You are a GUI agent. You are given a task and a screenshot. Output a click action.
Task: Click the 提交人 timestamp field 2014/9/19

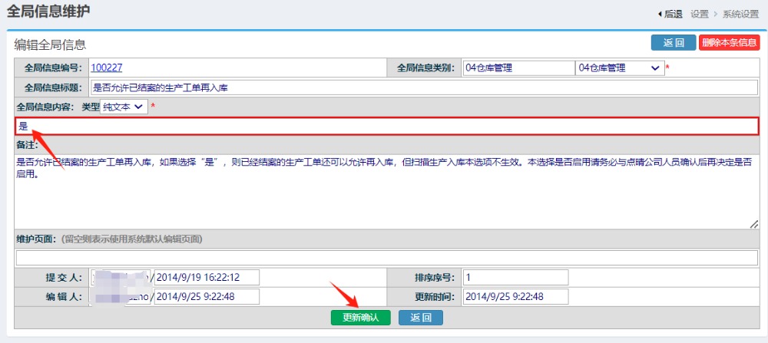tap(207, 277)
